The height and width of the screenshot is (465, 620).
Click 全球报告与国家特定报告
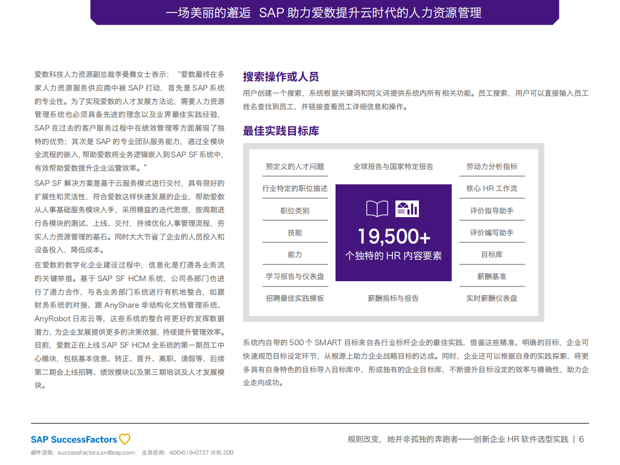pyautogui.click(x=393, y=166)
